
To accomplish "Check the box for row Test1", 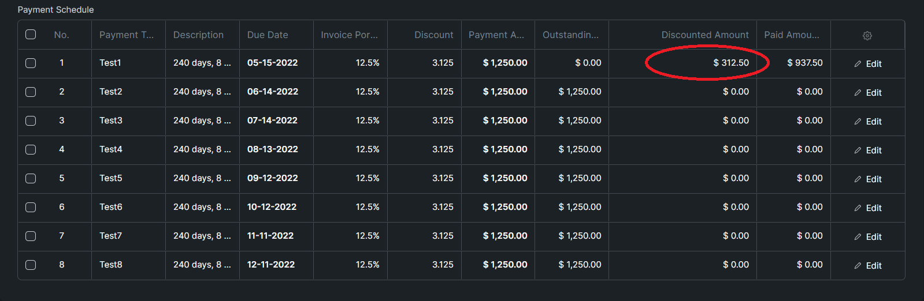I will pos(31,63).
